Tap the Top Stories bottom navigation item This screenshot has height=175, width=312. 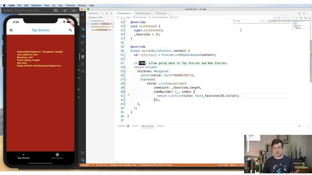tap(23, 157)
